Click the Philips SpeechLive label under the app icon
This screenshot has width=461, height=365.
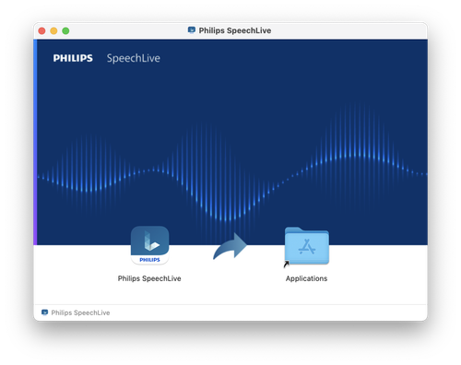[149, 278]
